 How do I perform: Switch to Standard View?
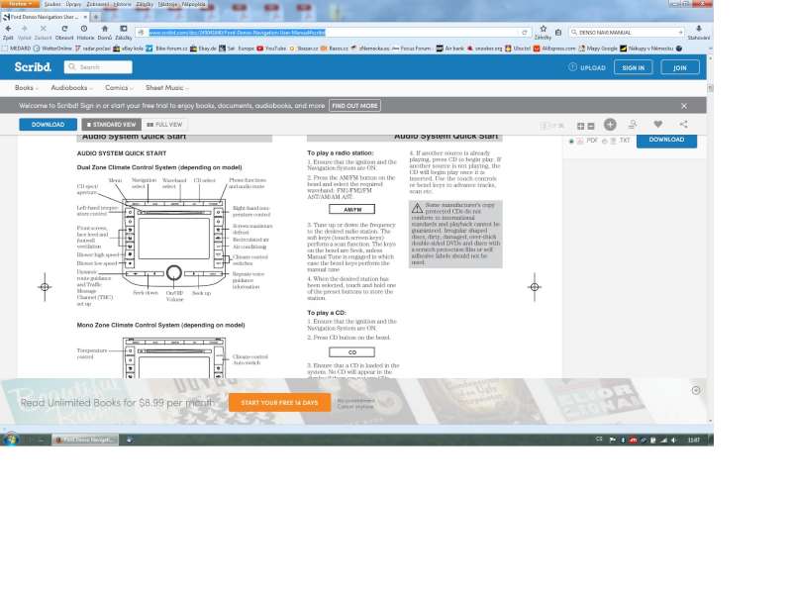click(x=110, y=125)
